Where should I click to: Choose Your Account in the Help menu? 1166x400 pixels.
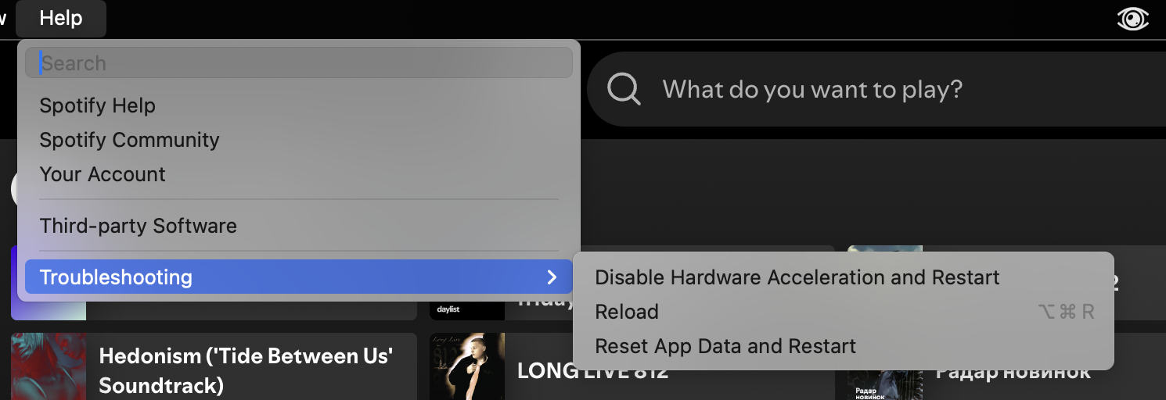pos(103,174)
